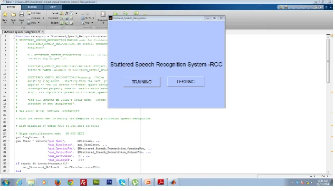Click the first Insert section icon

coord(61,13)
